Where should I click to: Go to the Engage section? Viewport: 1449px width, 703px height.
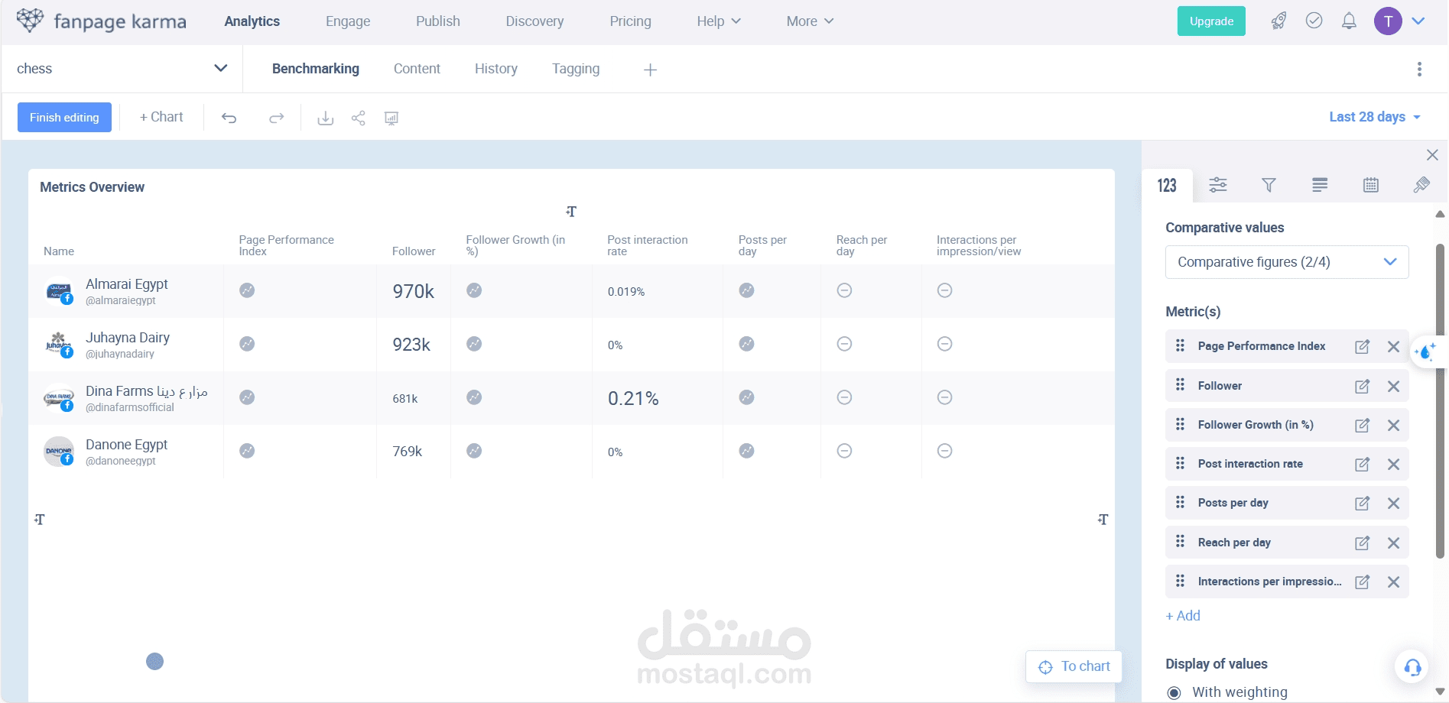pos(348,21)
